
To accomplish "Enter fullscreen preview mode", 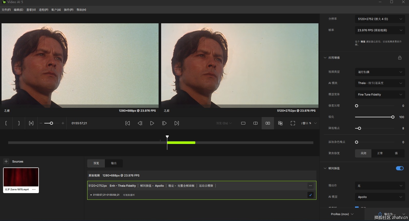I will [x=293, y=123].
